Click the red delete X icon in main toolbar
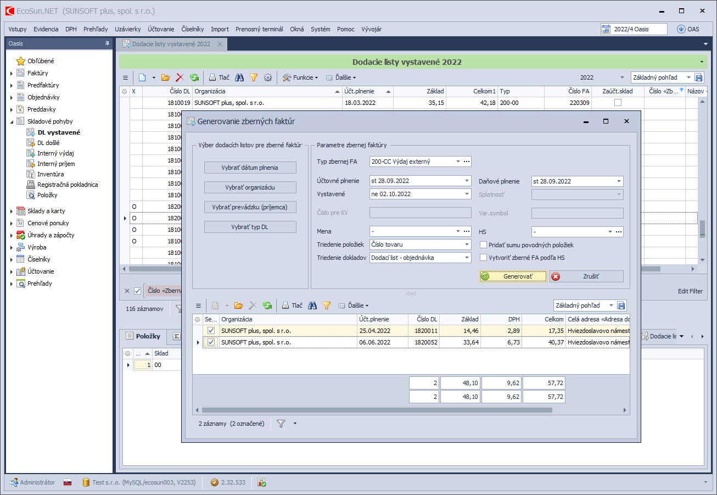The height and width of the screenshot is (495, 717). pyautogui.click(x=179, y=78)
